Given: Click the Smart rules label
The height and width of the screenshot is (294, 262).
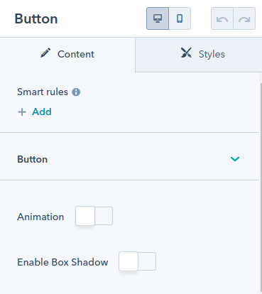Looking at the screenshot, I should [x=43, y=92].
